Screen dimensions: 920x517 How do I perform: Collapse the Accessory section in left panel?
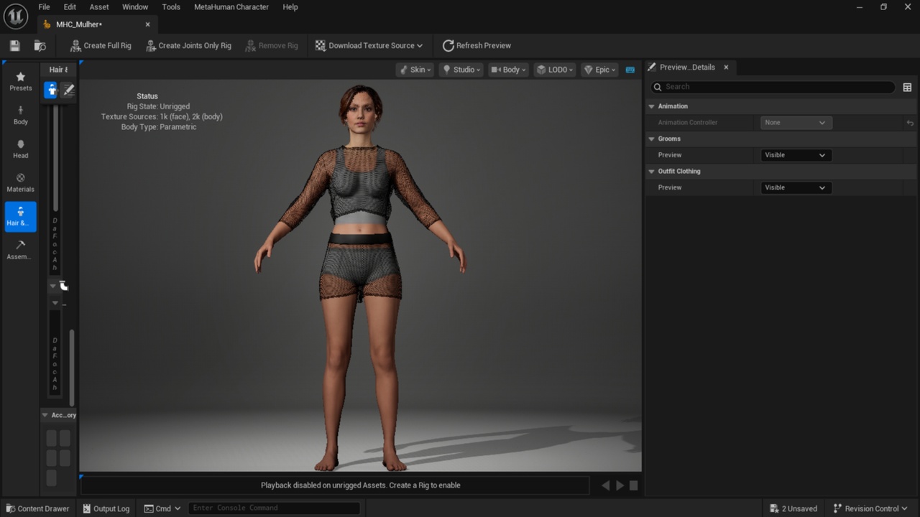[x=45, y=415]
